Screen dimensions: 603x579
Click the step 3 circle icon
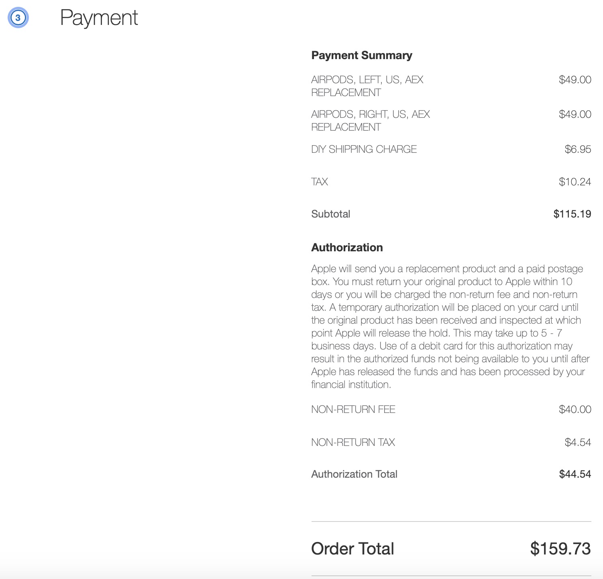point(18,18)
